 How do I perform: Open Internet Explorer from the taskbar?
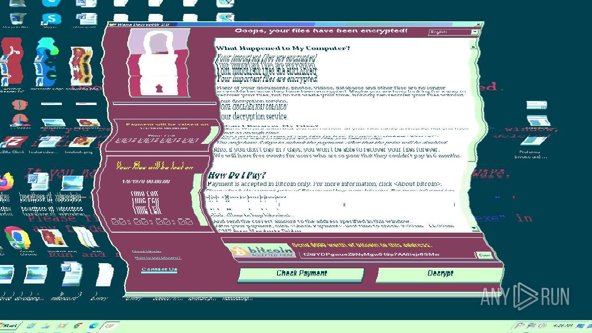pos(31,326)
